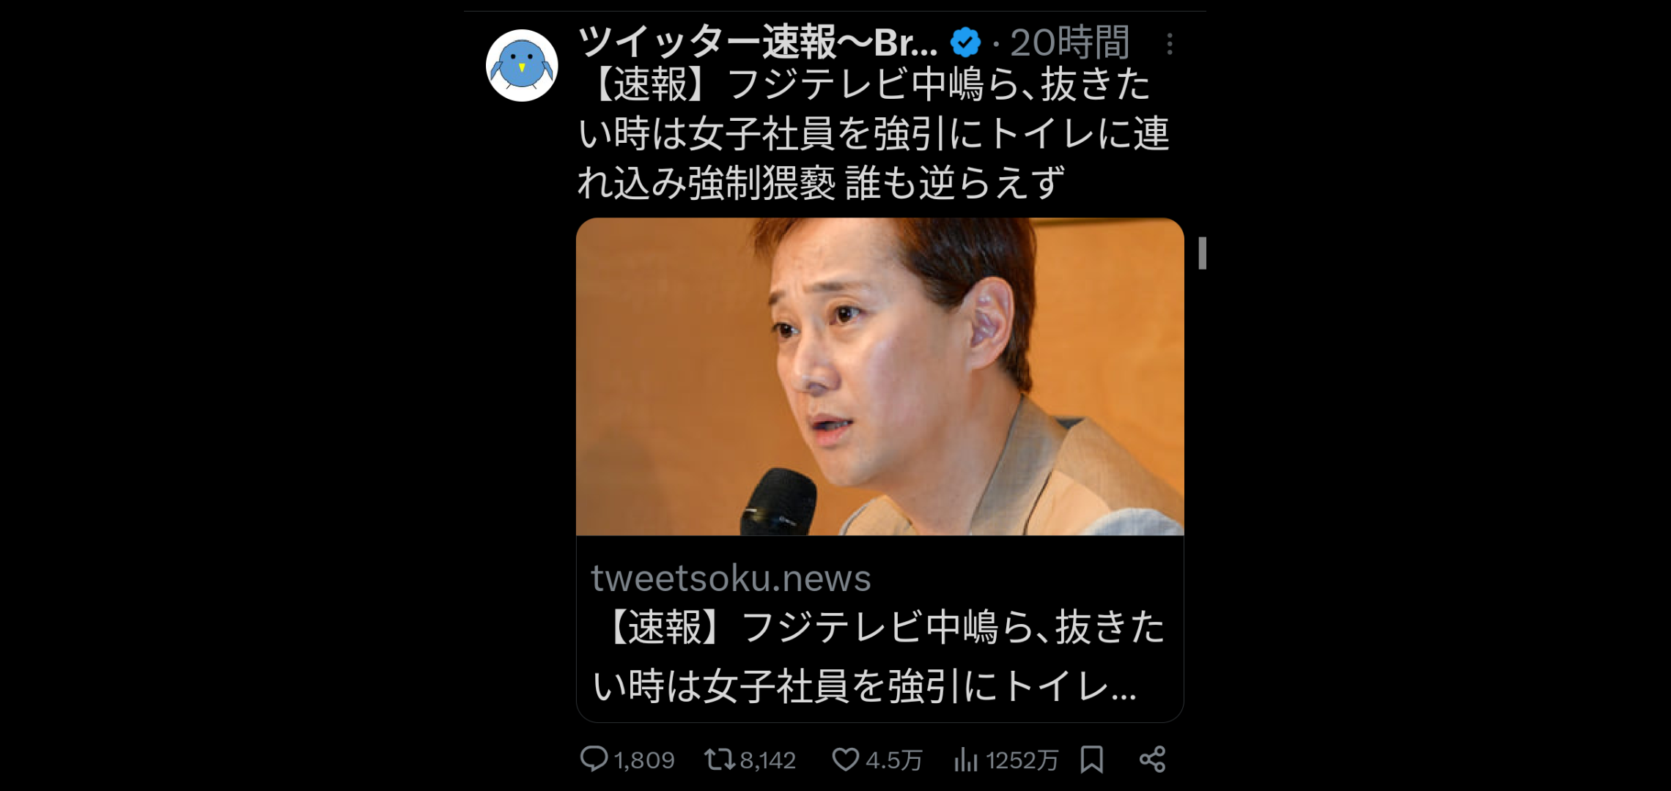This screenshot has width=1671, height=791.
Task: Bookmark this tweet
Action: point(1092,759)
